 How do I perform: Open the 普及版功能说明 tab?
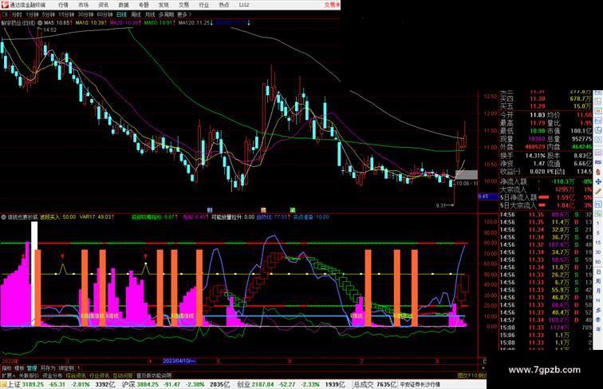[154, 375]
